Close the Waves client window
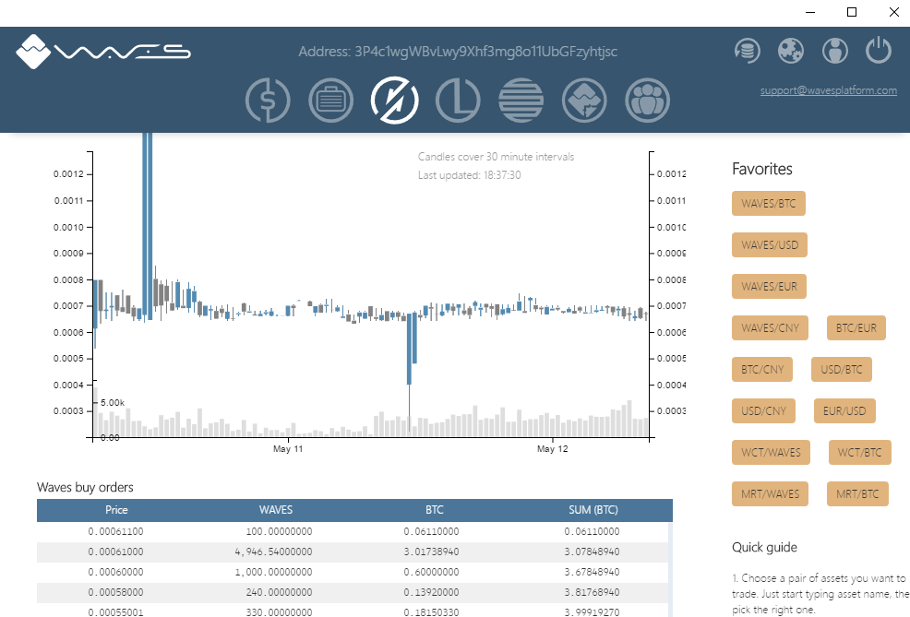The width and height of the screenshot is (910, 617). [x=893, y=12]
